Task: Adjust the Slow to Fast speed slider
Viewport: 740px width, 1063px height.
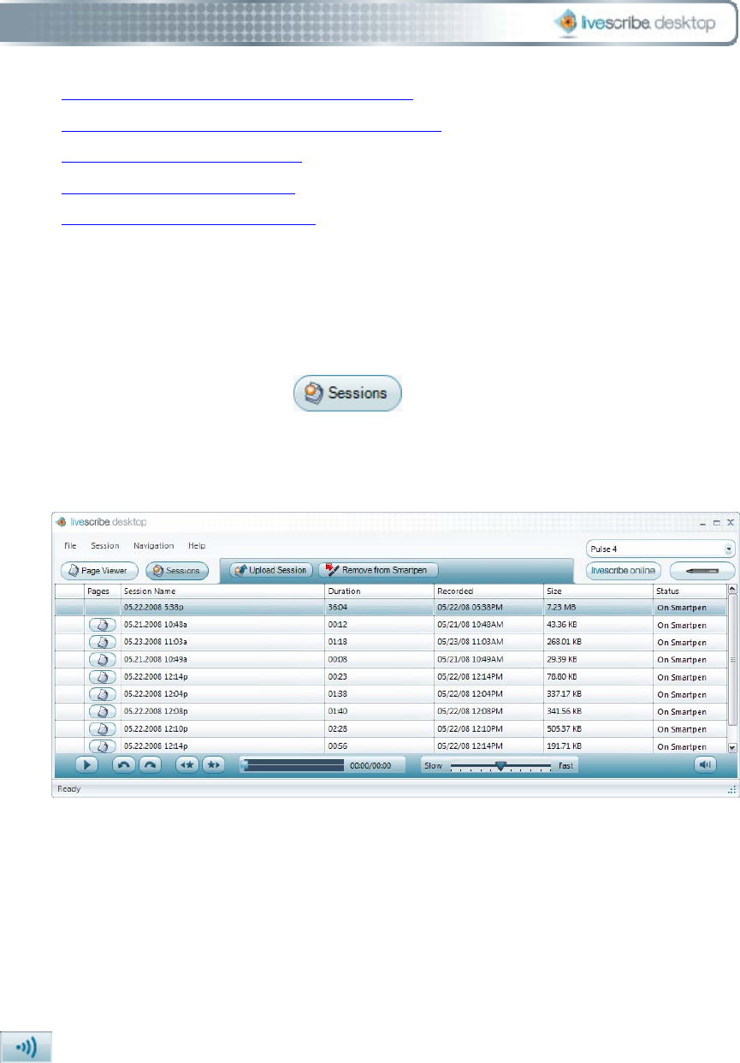Action: coord(500,765)
